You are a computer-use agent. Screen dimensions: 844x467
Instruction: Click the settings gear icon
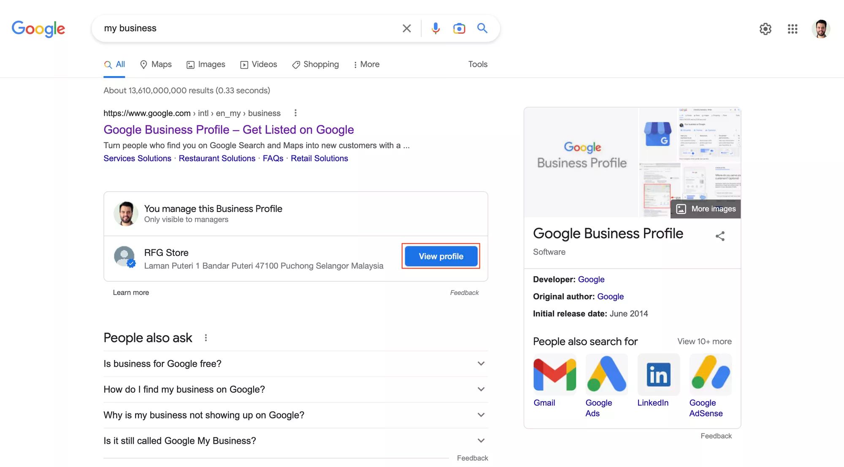[765, 28]
